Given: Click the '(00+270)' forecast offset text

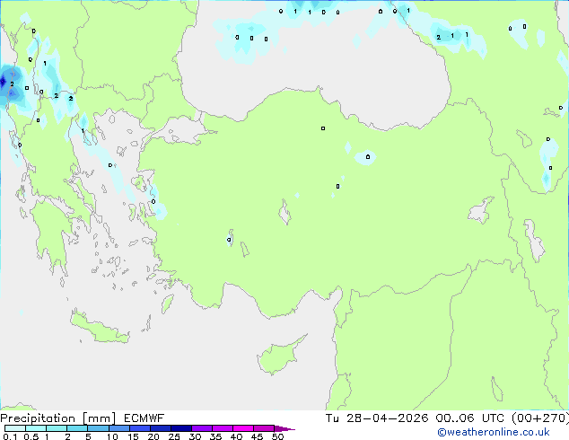Looking at the screenshot, I should pos(540,418).
